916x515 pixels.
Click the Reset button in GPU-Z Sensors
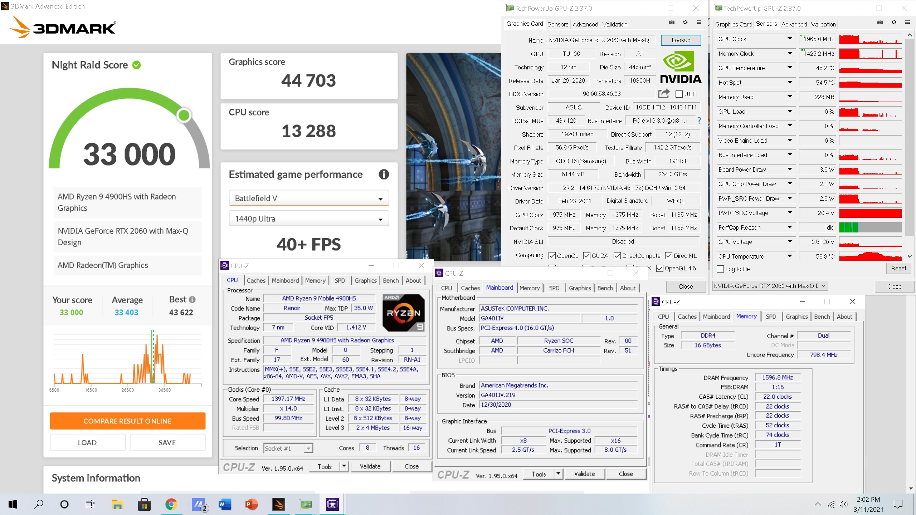(898, 268)
